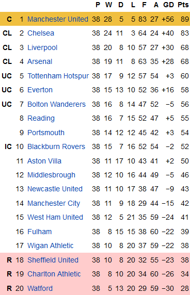Open the Fulham team link
Viewport: 190px width, 295px height.
[x=40, y=232]
